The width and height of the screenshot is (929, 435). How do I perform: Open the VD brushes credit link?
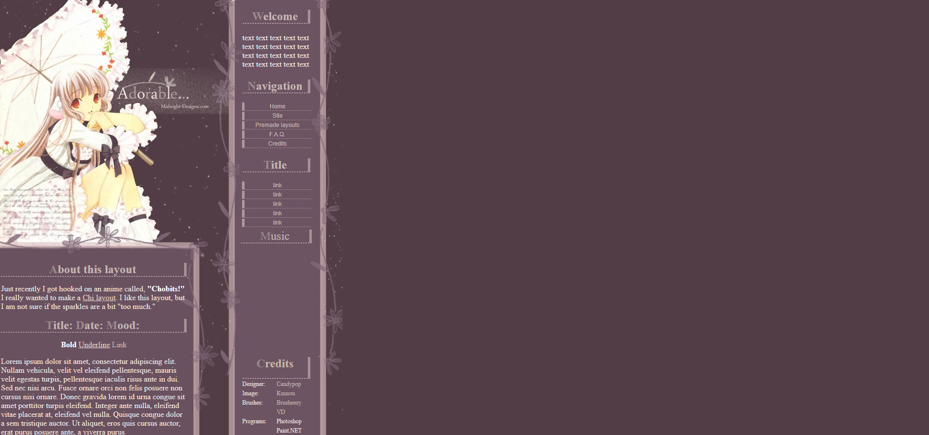(281, 412)
